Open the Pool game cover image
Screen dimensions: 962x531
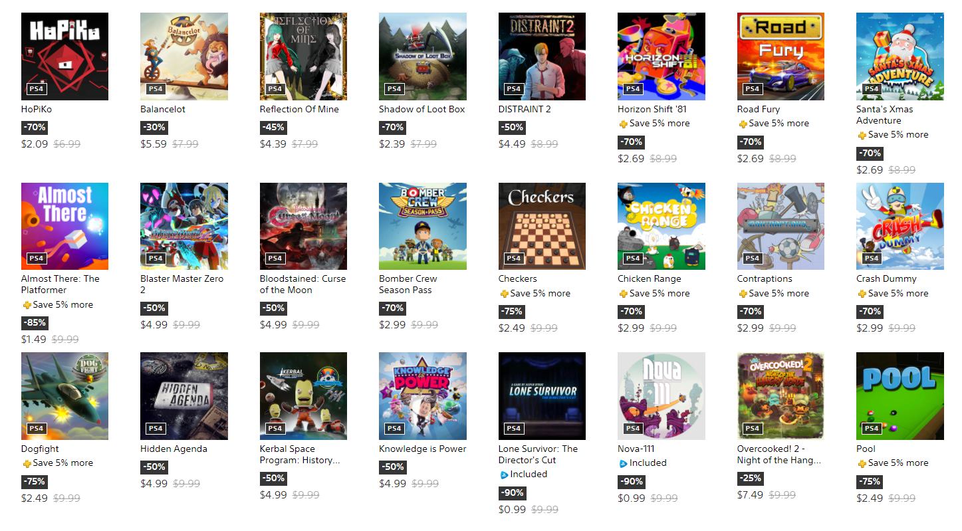pyautogui.click(x=900, y=396)
